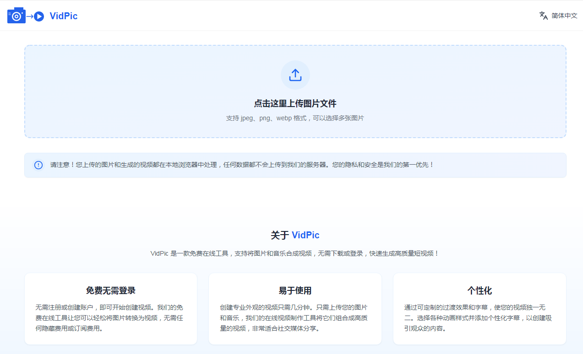Screen dimensions: 583x354
Task: Click the VidPic description sentence under heading
Action: tap(295, 253)
